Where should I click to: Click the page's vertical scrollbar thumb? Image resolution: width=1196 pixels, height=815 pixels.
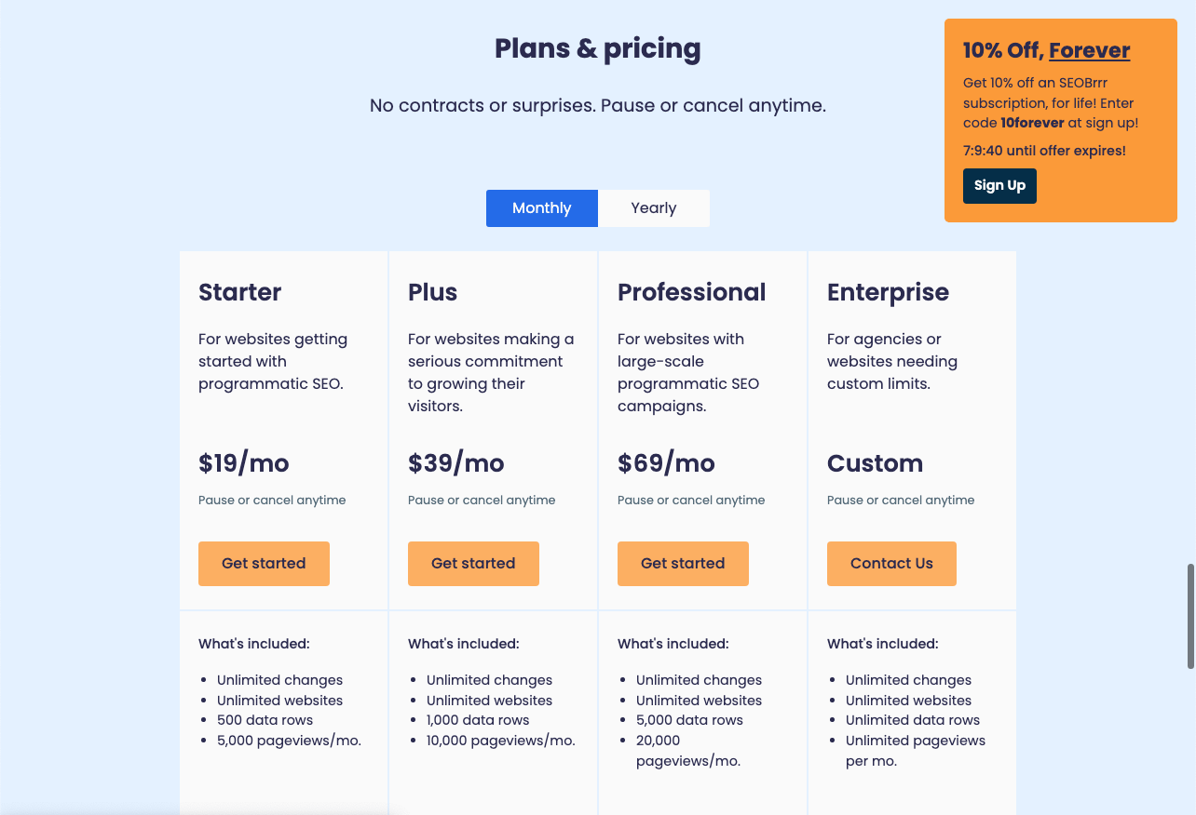1189,616
